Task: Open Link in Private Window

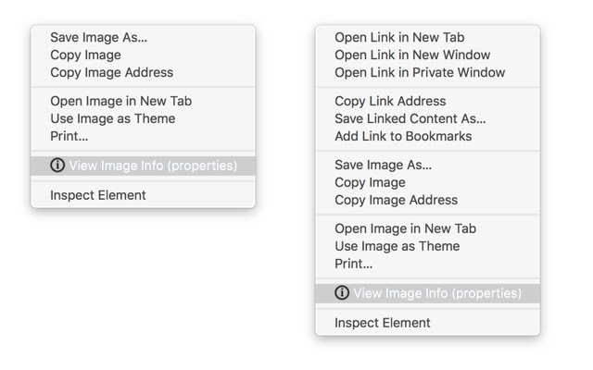Action: point(420,72)
